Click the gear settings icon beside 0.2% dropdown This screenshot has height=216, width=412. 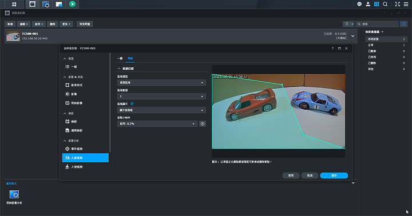point(203,123)
